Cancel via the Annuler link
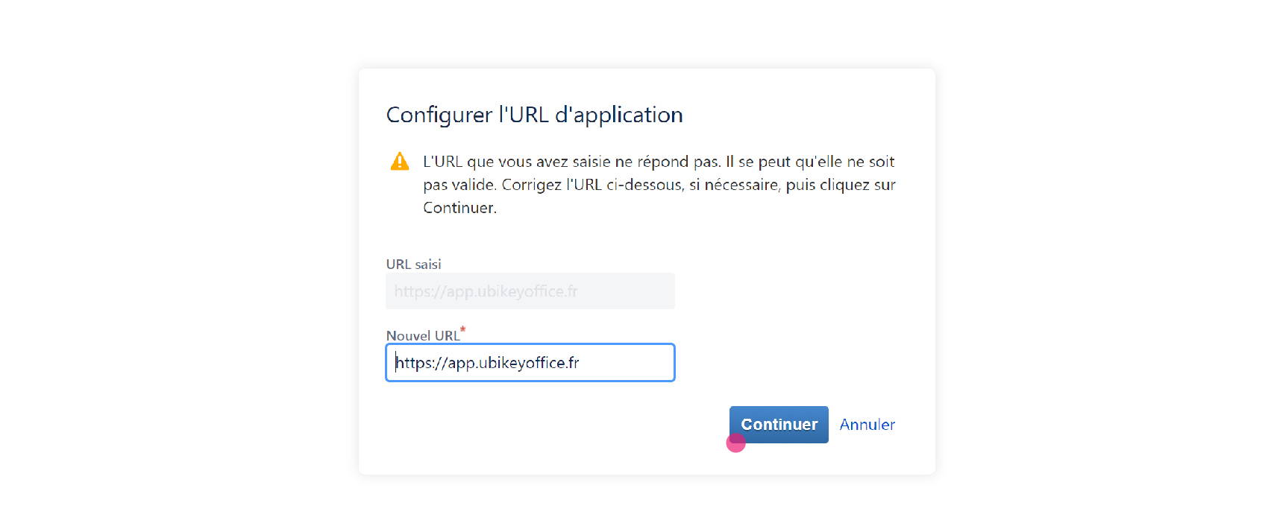Image resolution: width=1274 pixels, height=532 pixels. coord(867,425)
